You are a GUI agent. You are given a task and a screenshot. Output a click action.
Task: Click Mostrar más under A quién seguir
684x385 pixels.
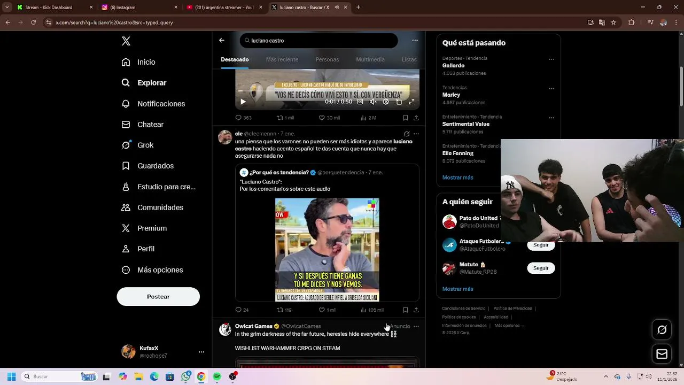(457, 289)
